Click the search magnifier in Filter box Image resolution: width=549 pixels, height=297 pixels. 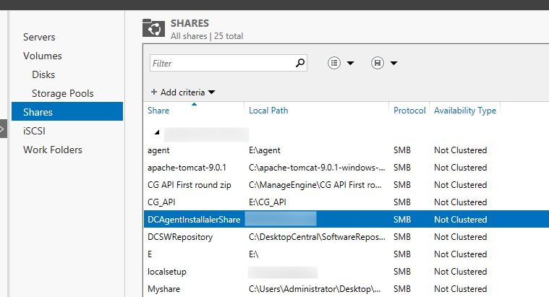[301, 63]
